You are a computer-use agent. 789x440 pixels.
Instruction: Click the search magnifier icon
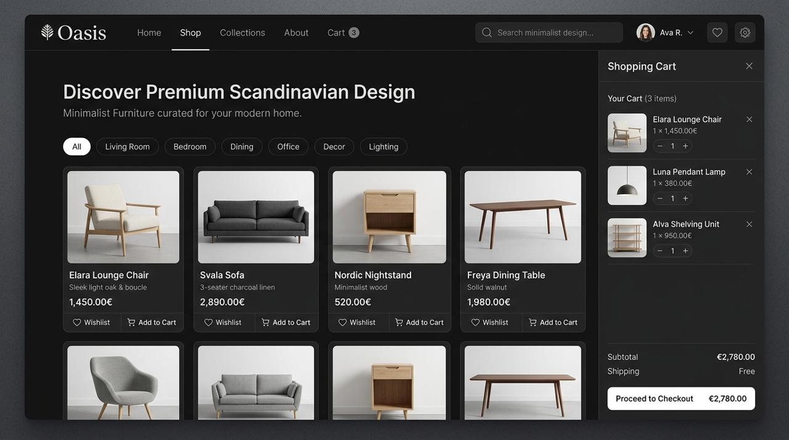click(x=487, y=33)
